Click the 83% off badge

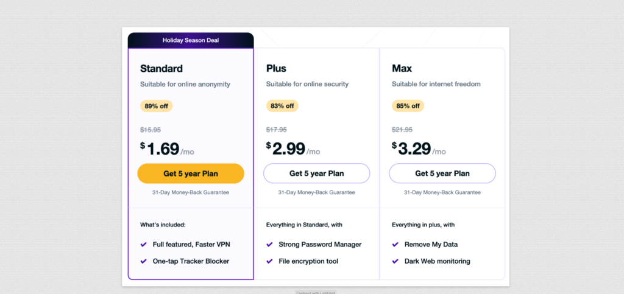pos(282,106)
